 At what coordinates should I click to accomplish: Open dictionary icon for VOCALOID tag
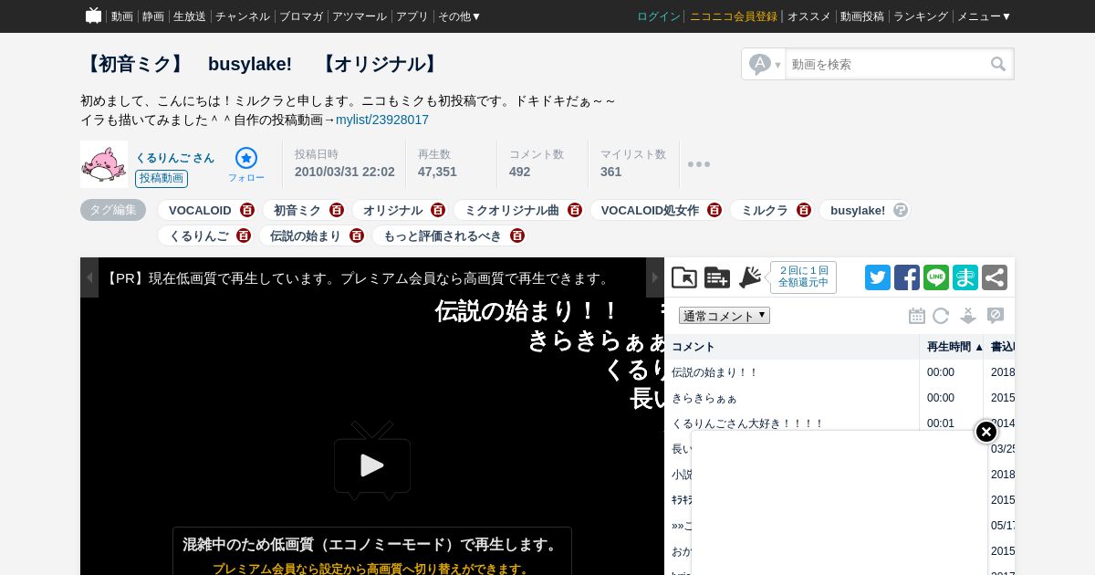tap(247, 210)
